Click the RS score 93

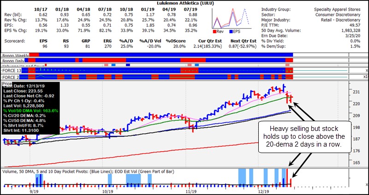click(x=66, y=46)
